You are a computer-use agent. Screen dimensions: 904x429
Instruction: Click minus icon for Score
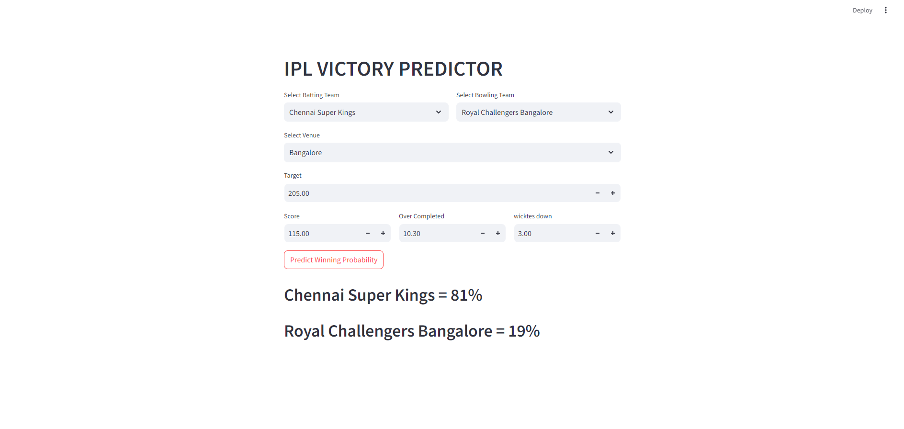[367, 233]
